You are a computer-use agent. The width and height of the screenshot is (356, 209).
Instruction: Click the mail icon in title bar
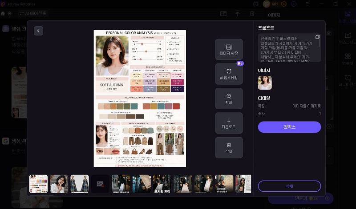[256, 4]
